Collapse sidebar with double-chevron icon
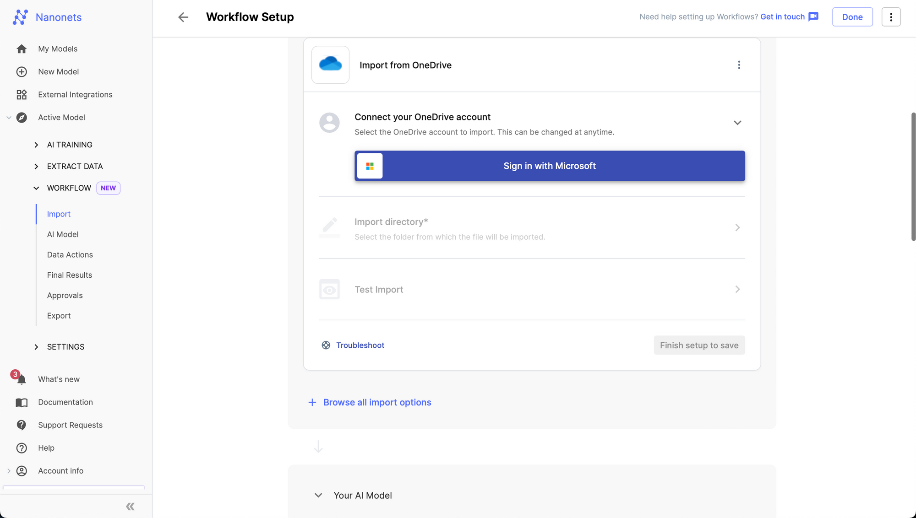Screen dimensions: 916x518 coord(130,506)
